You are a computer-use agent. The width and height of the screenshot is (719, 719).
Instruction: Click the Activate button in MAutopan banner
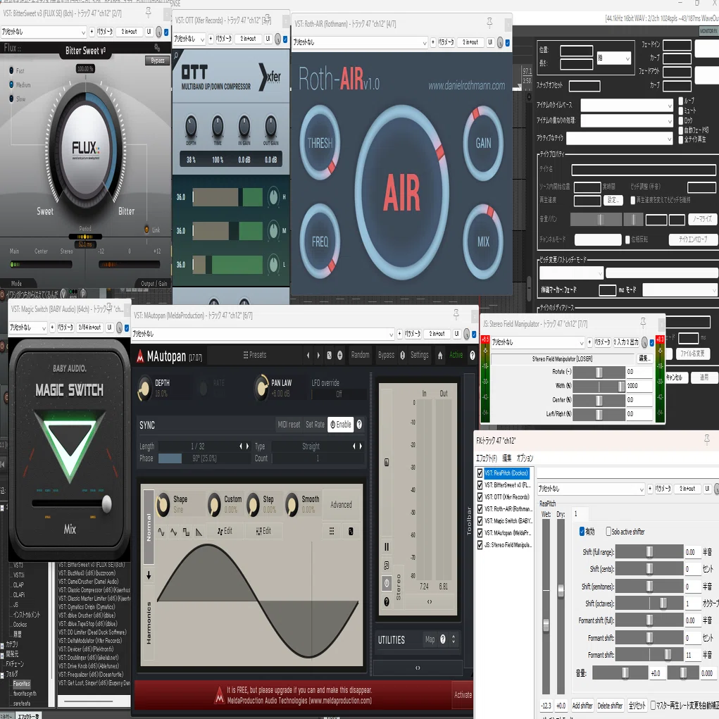(463, 694)
